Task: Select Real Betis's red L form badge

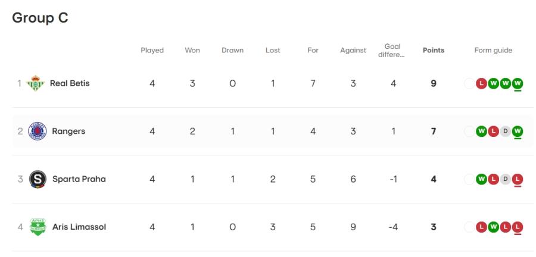Action: coord(481,83)
